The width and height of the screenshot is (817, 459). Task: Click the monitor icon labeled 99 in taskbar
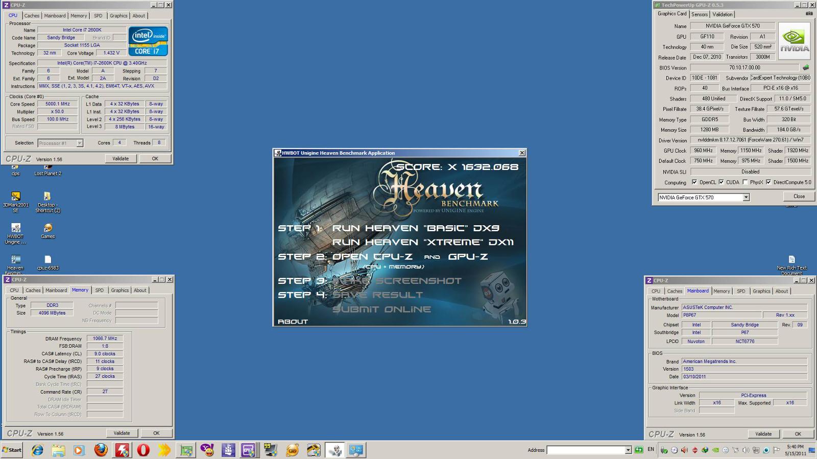coord(270,450)
